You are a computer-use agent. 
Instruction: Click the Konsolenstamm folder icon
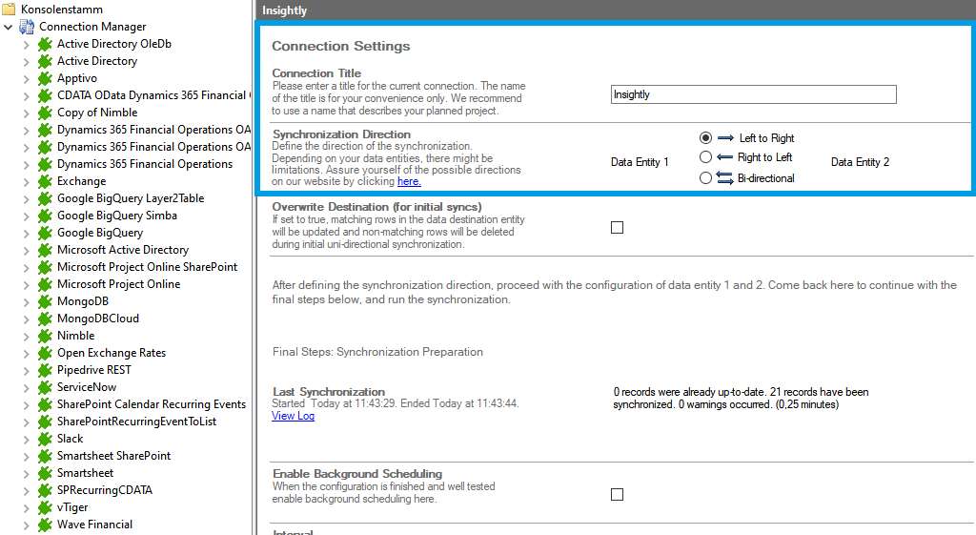pos(9,10)
